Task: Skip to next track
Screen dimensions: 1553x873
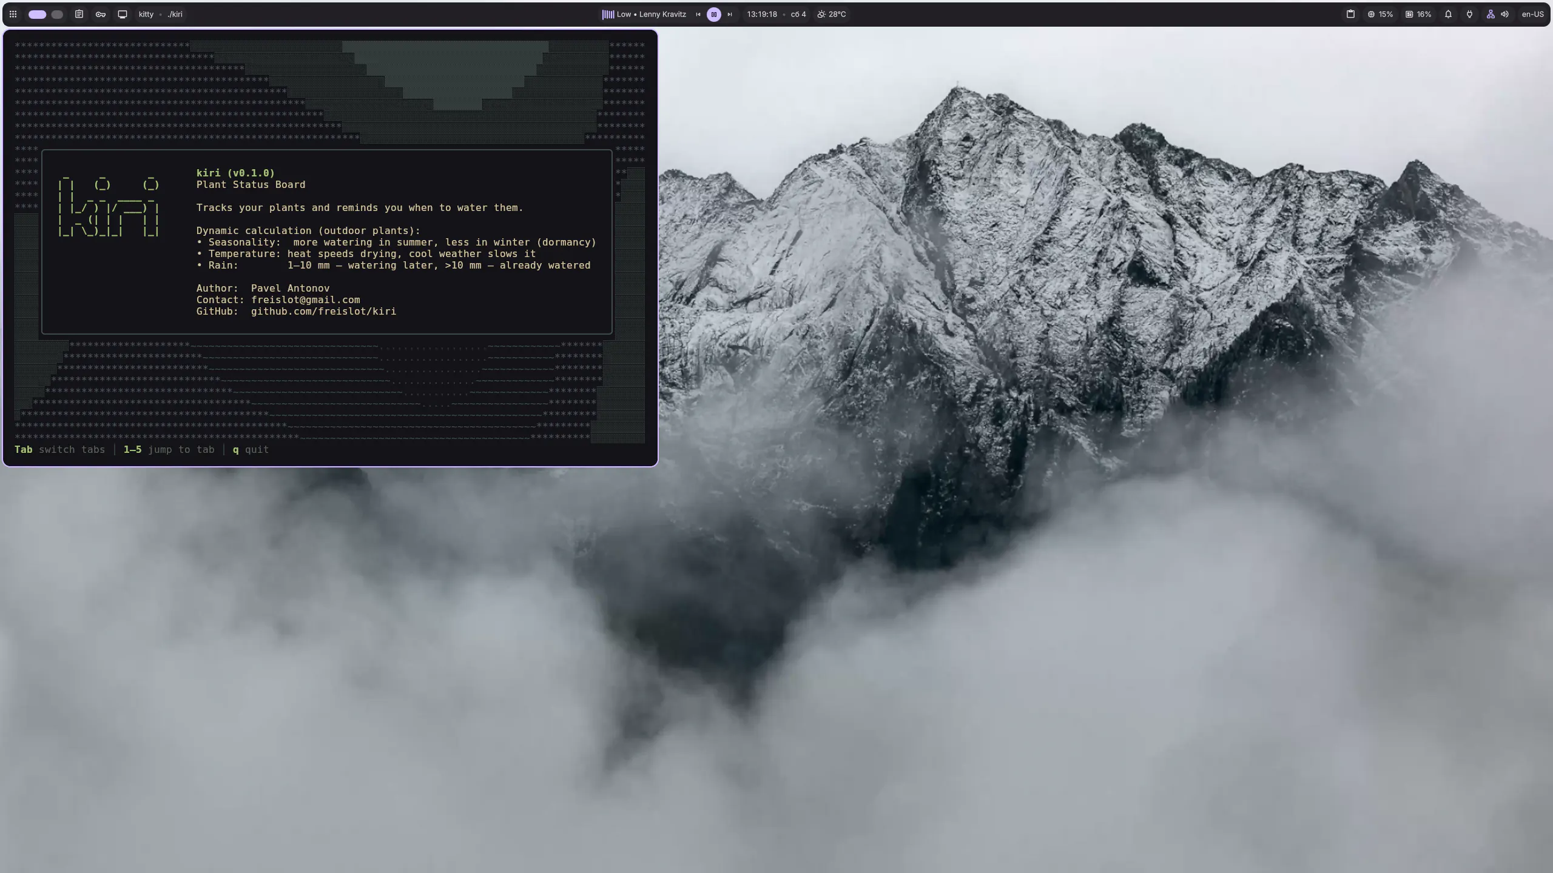Action: point(730,14)
